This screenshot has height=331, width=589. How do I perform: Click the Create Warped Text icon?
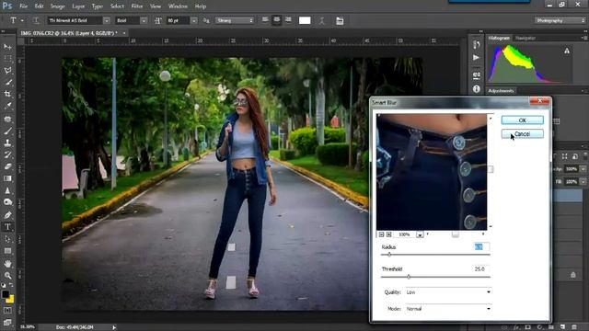pyautogui.click(x=322, y=20)
